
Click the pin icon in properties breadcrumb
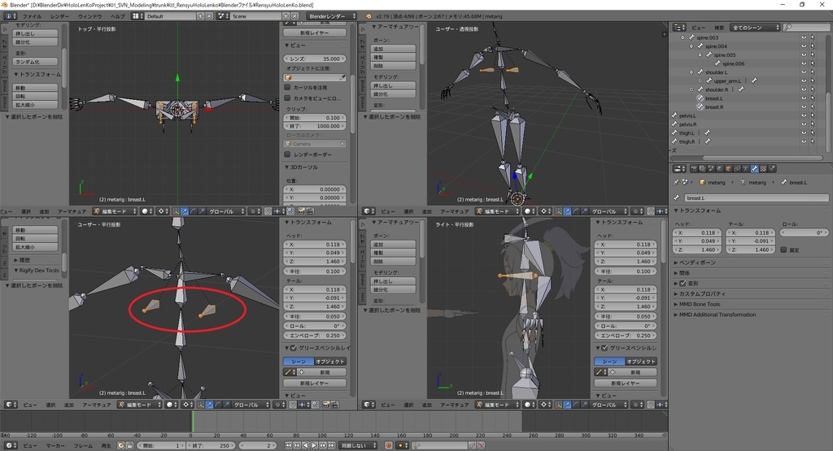pyautogui.click(x=676, y=182)
